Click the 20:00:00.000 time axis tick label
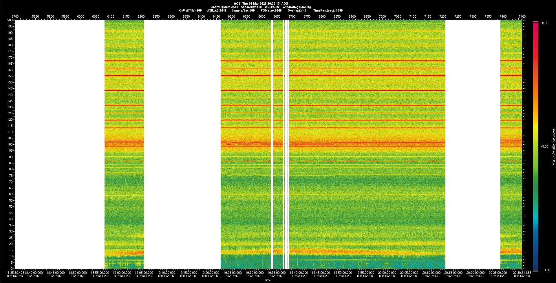 [x=387, y=273]
